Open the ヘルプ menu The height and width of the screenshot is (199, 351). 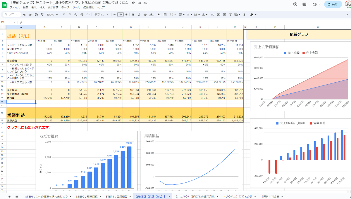tap(101, 7)
